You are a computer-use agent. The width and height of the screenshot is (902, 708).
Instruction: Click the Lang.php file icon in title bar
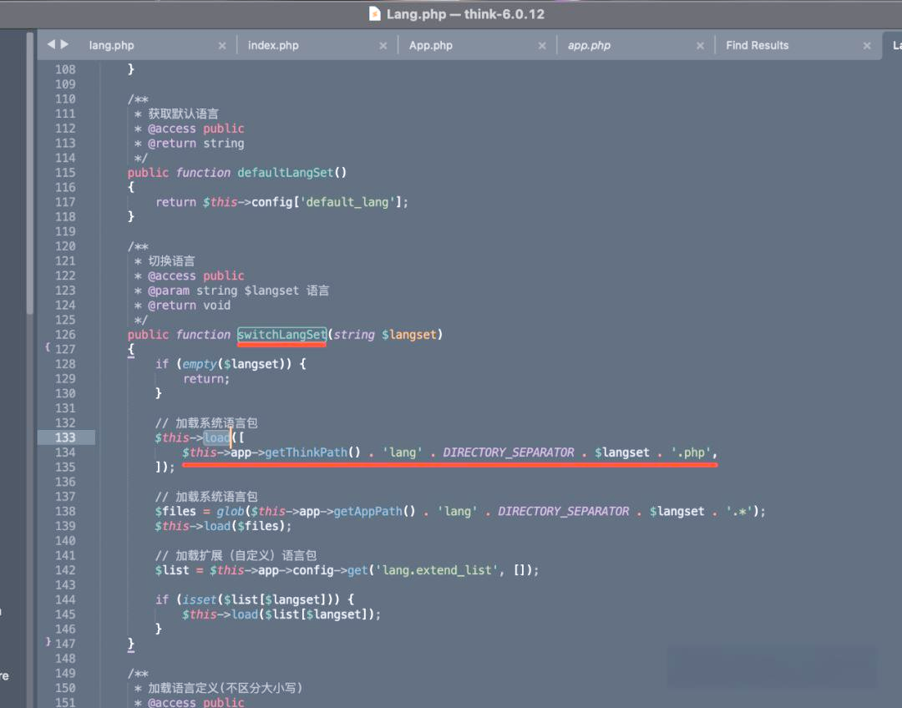point(374,13)
